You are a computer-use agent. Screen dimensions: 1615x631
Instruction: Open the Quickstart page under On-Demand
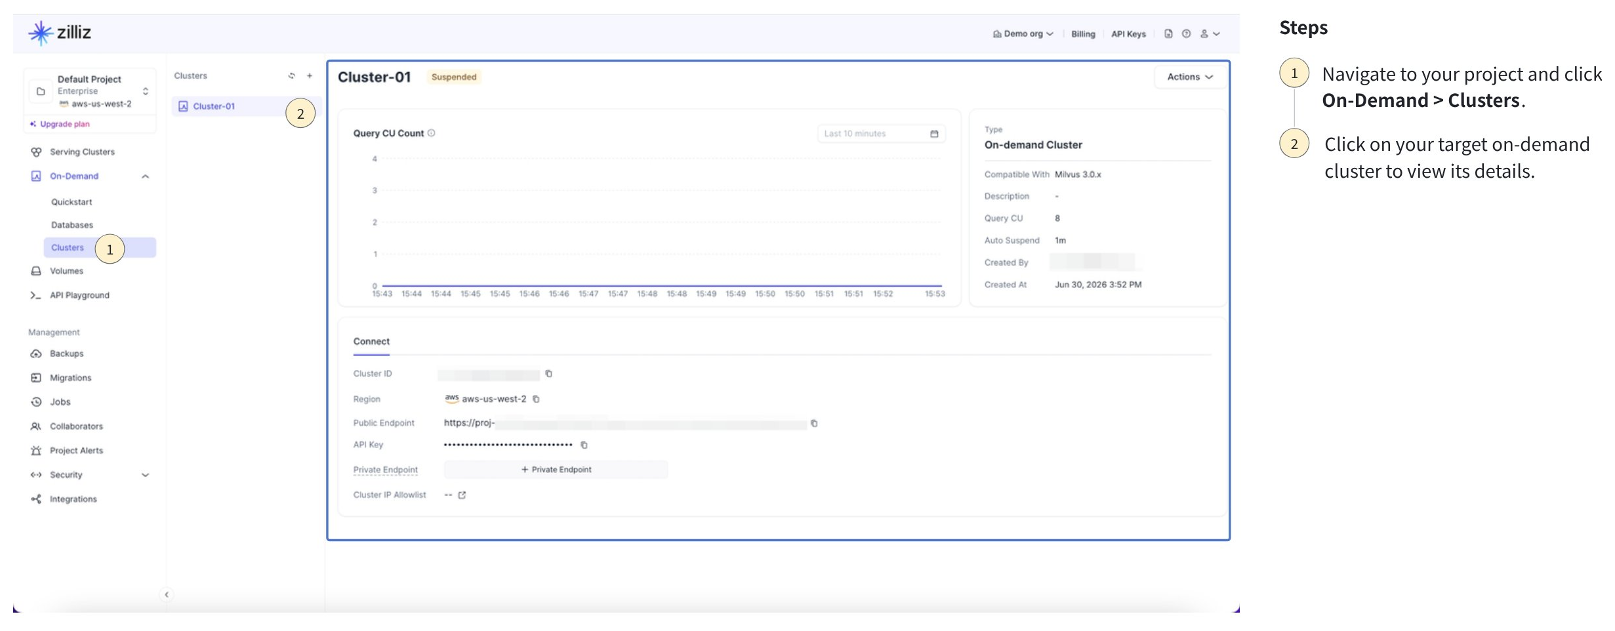pyautogui.click(x=72, y=202)
